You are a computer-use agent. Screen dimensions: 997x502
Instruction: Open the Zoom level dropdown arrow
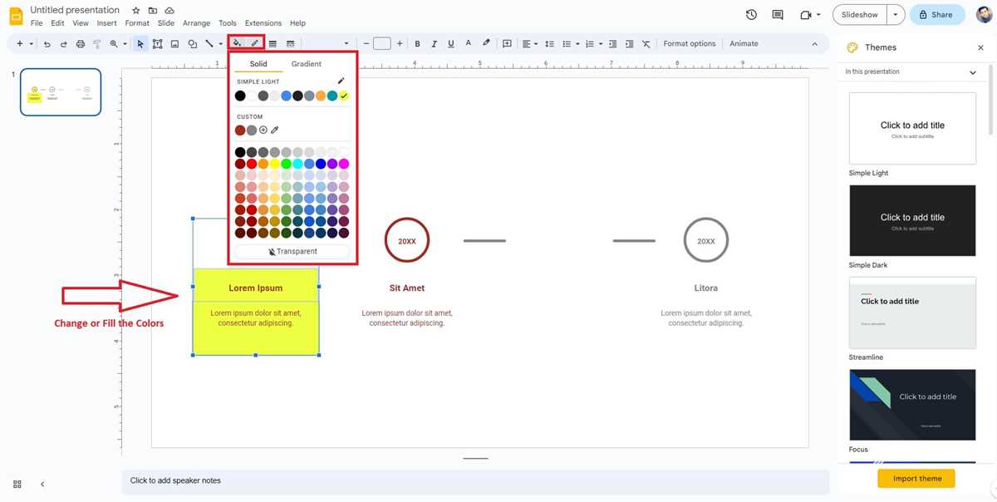point(125,44)
